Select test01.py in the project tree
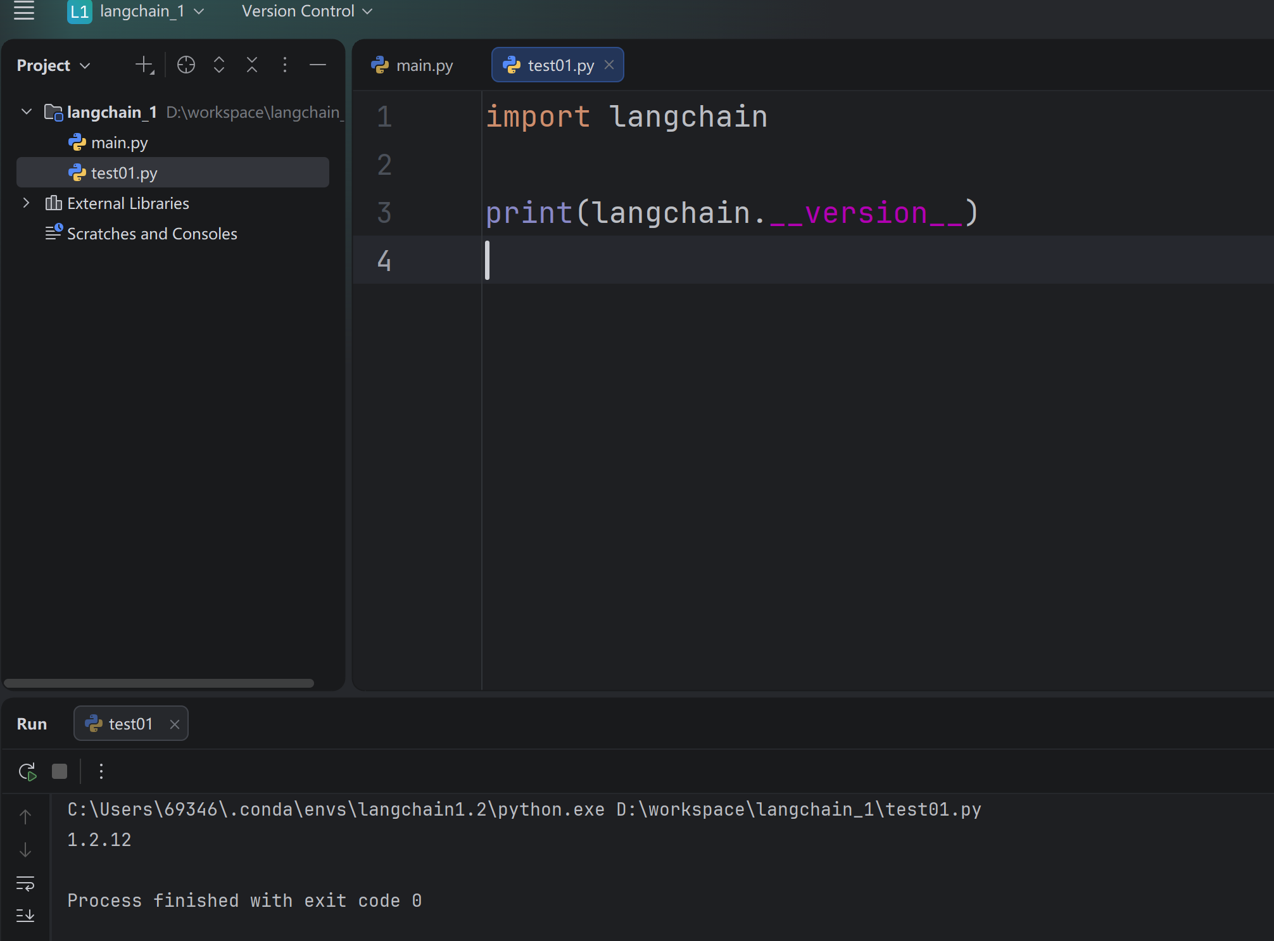 [x=173, y=172]
